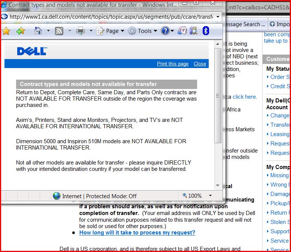The width and height of the screenshot is (291, 252).
Task: Click the Credit S... link under My Status
Action: [x=280, y=86]
